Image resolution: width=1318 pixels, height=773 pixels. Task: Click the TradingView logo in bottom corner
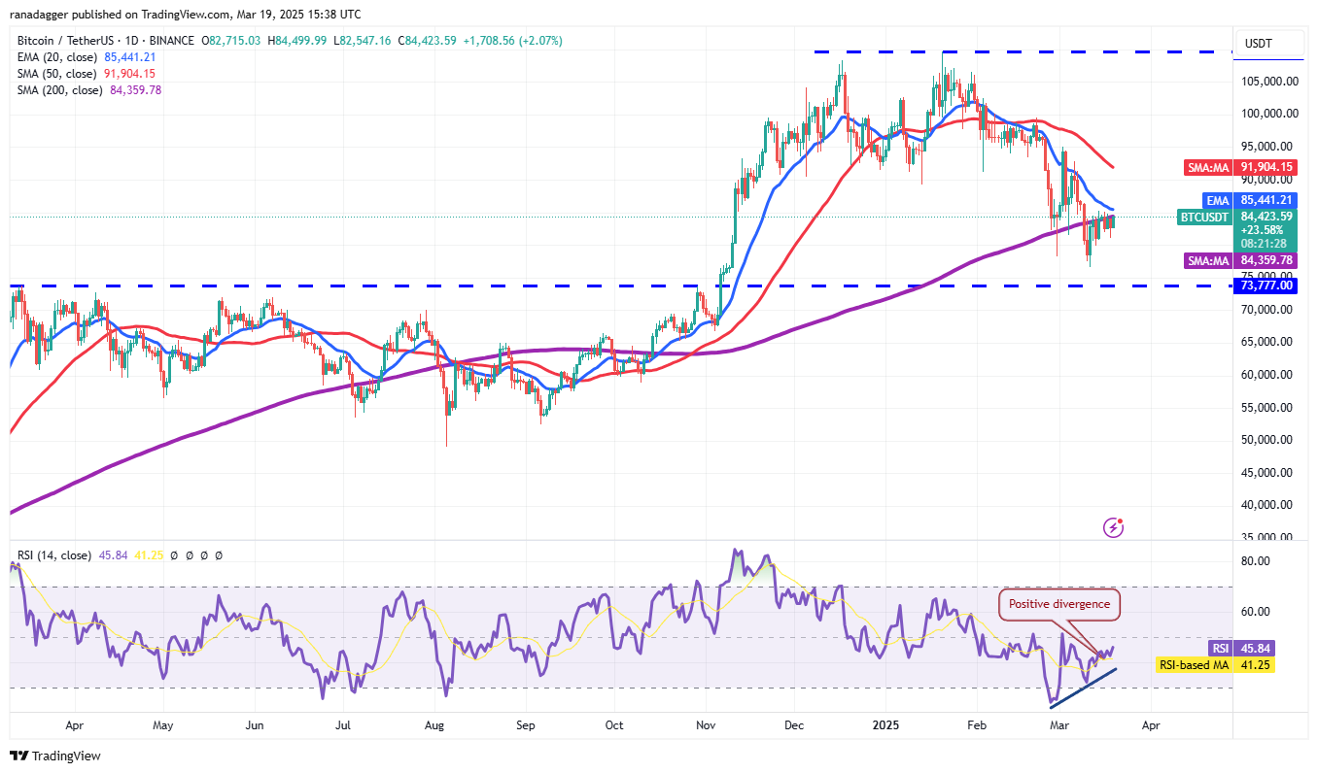[55, 756]
